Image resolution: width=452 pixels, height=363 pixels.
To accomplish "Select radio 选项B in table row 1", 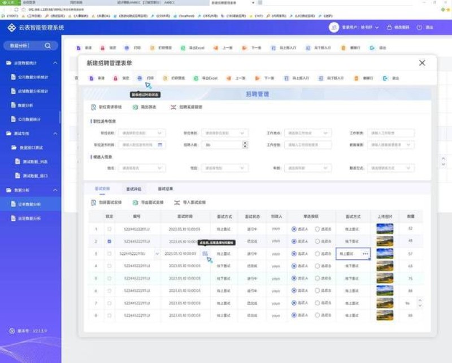I will tap(317, 229).
